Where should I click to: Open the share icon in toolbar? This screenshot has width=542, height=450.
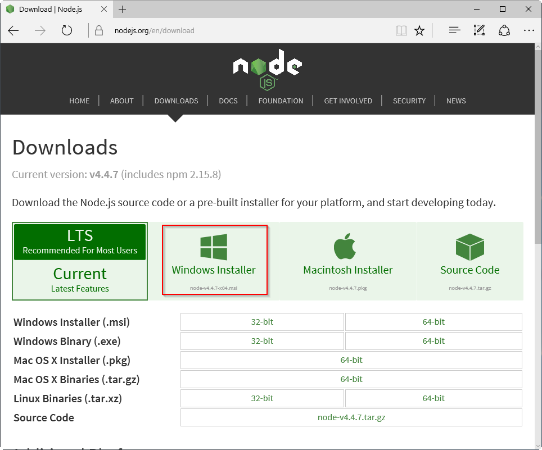coord(504,30)
